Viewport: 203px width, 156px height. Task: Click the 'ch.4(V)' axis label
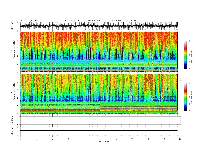[12, 131]
